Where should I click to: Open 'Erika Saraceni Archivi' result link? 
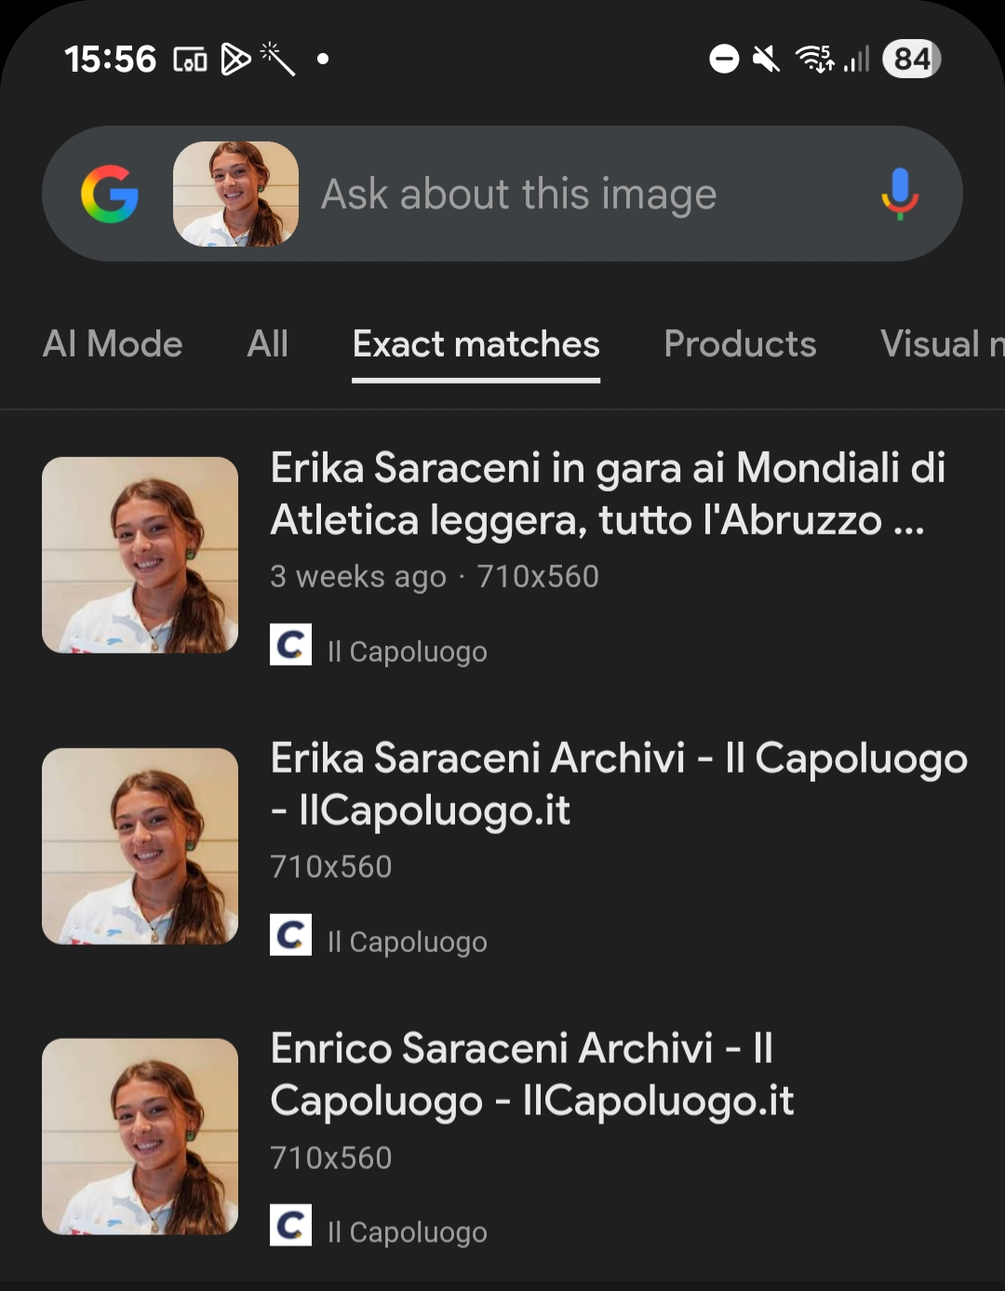click(x=619, y=784)
